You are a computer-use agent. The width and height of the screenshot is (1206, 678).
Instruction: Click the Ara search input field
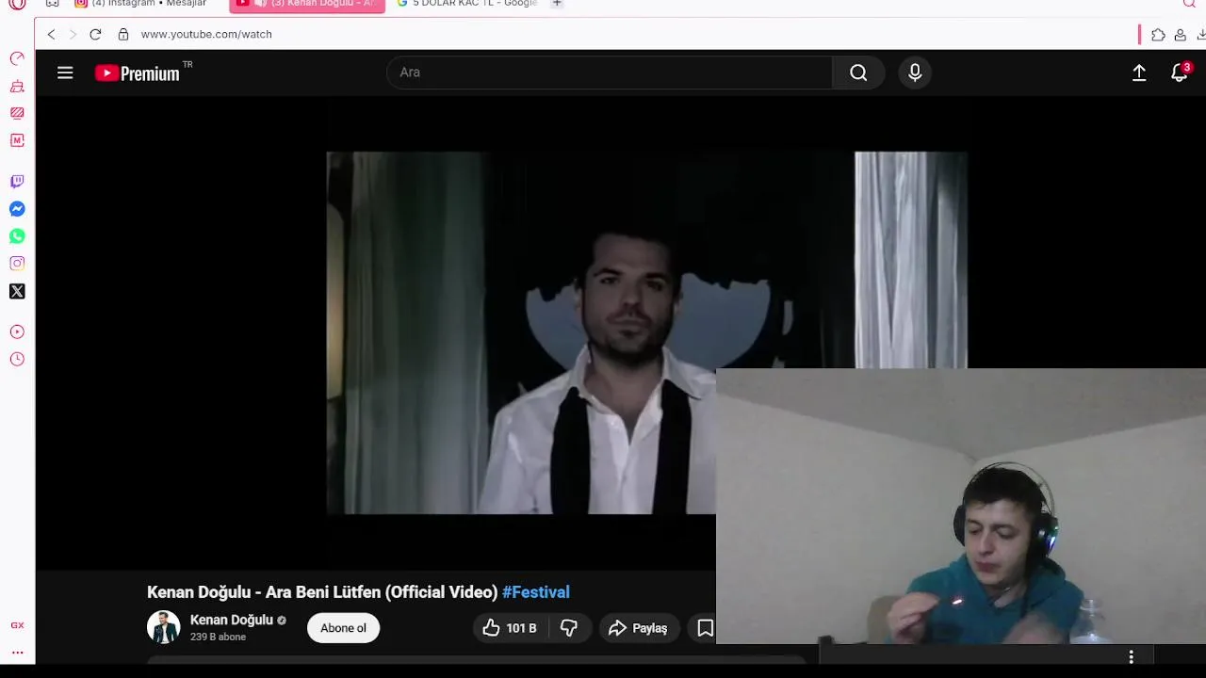[x=610, y=73]
